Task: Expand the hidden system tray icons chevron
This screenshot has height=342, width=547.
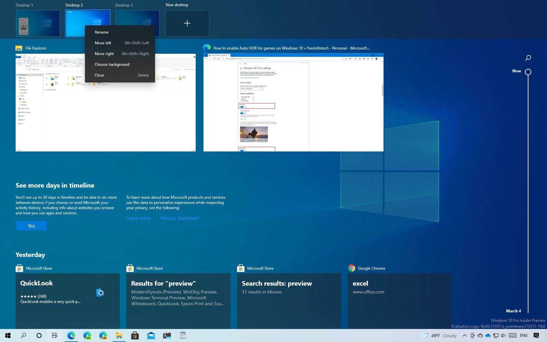Action: [464, 335]
